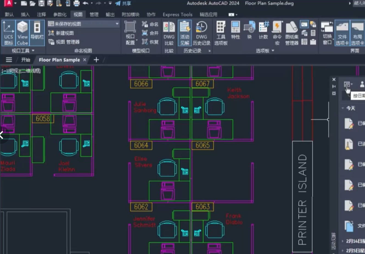Toggle 文件选项卡 (file tabs) visibility
365x254 pixels.
pyautogui.click(x=342, y=32)
